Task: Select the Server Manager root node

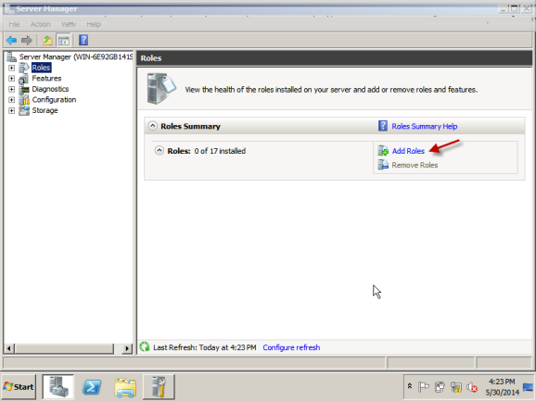Action: [x=75, y=56]
